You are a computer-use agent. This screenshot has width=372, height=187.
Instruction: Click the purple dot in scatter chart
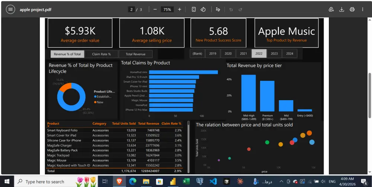coord(219,160)
